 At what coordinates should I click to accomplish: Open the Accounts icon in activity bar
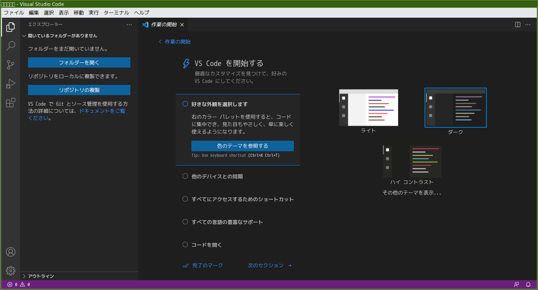click(11, 252)
